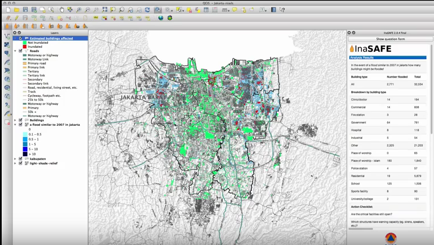Uncheck the Roads layer checkbox

(20, 51)
